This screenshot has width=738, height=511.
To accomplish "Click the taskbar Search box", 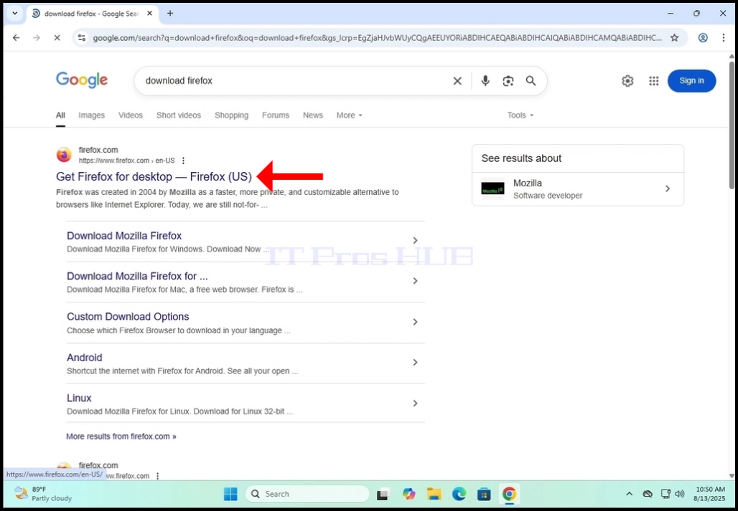I will 307,494.
